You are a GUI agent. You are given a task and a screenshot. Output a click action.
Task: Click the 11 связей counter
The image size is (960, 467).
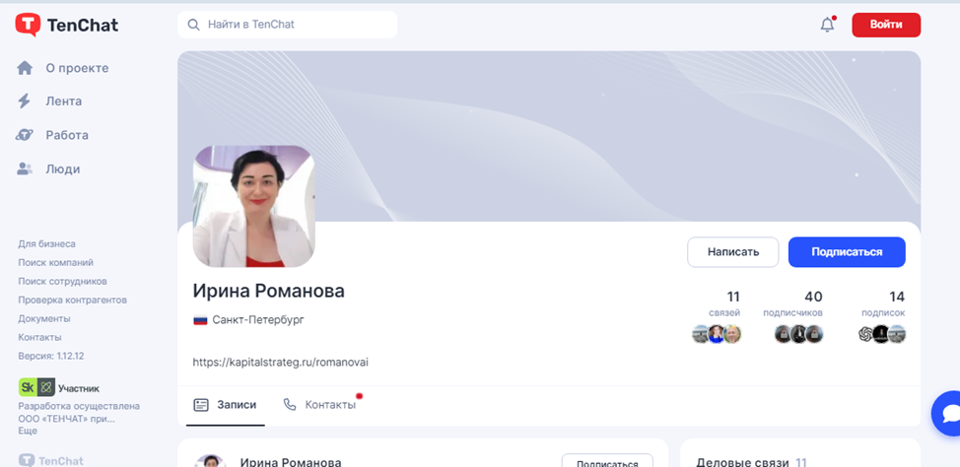[724, 303]
